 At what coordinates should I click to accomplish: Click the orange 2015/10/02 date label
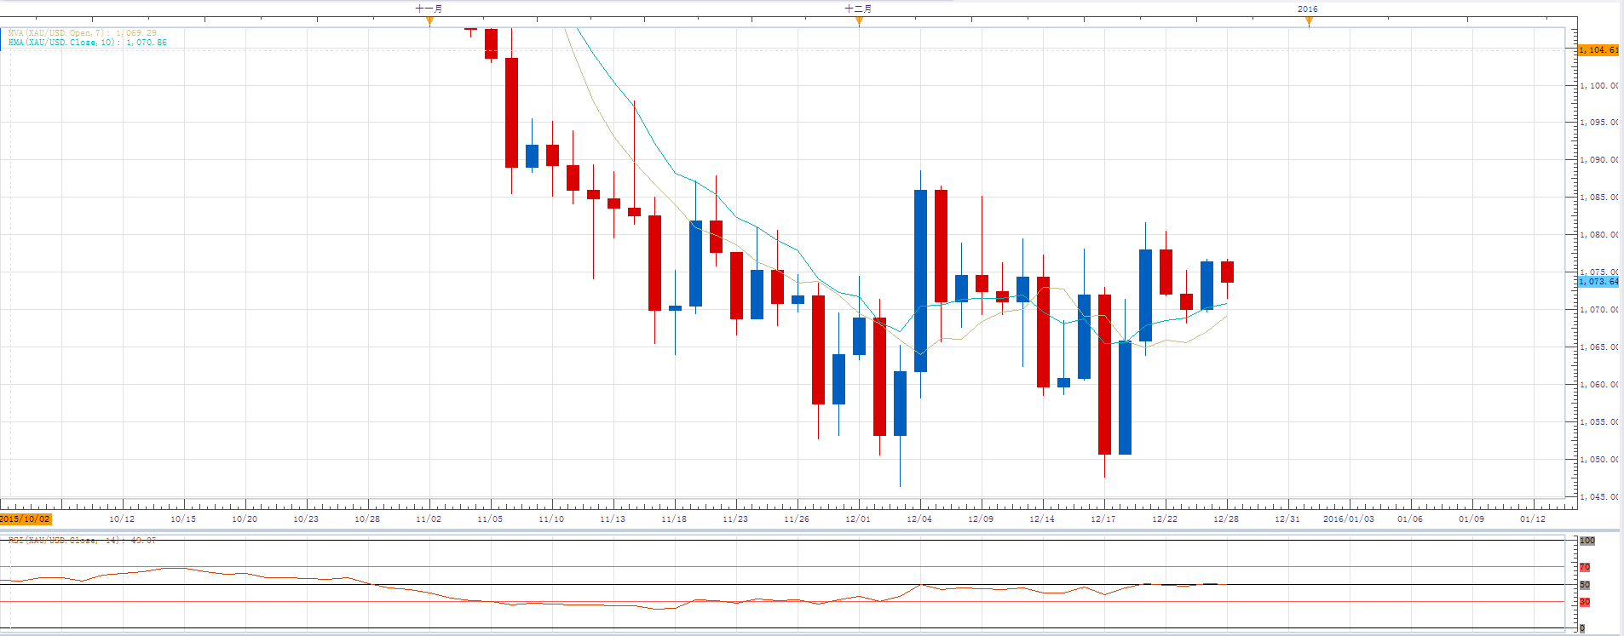tap(26, 519)
